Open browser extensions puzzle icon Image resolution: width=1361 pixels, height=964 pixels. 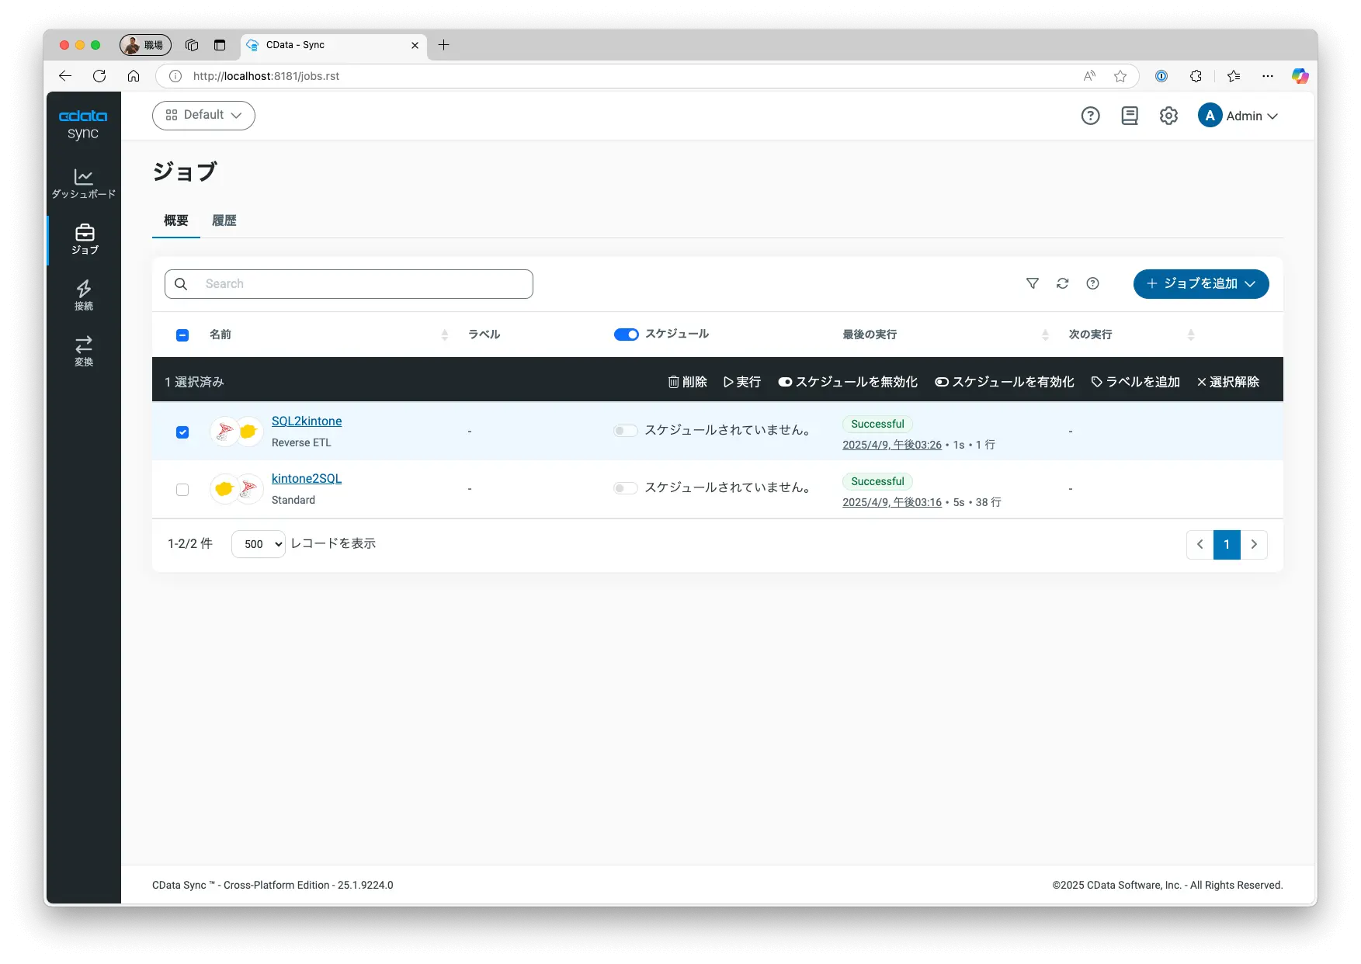click(x=1196, y=76)
